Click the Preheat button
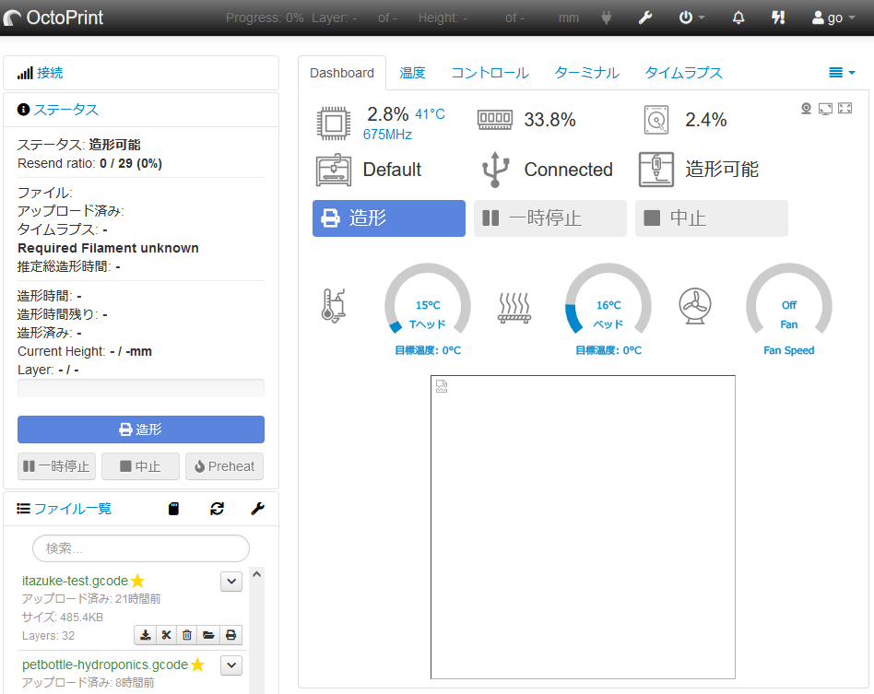The height and width of the screenshot is (694, 874). [x=224, y=466]
